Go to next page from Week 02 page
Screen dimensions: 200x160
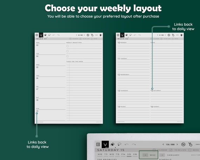[x=165, y=35]
